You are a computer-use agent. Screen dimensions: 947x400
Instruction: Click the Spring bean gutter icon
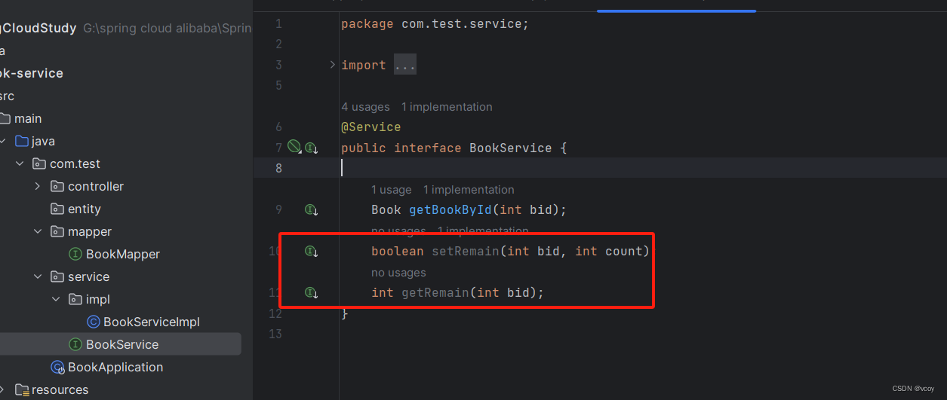click(x=295, y=147)
